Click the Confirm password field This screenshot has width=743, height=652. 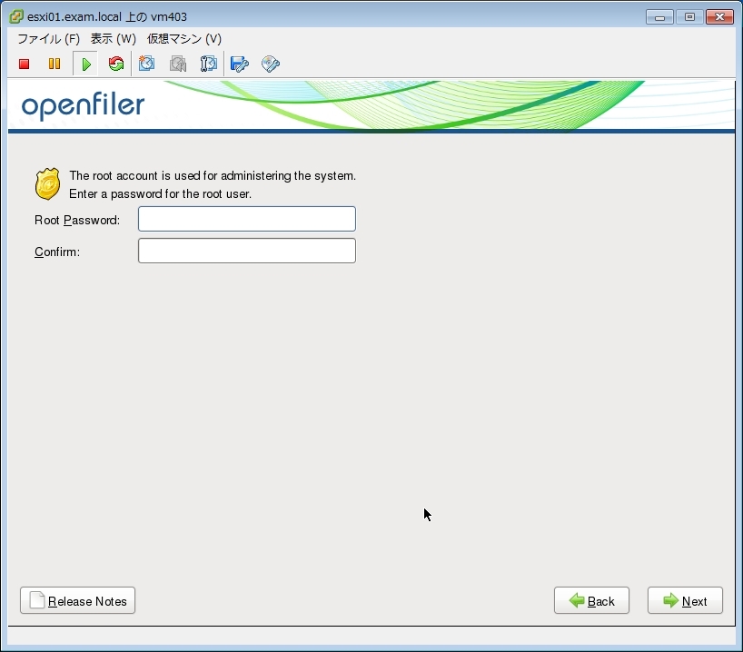click(247, 251)
